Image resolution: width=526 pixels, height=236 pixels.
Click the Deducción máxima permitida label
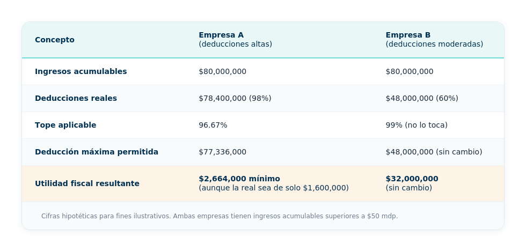click(97, 152)
